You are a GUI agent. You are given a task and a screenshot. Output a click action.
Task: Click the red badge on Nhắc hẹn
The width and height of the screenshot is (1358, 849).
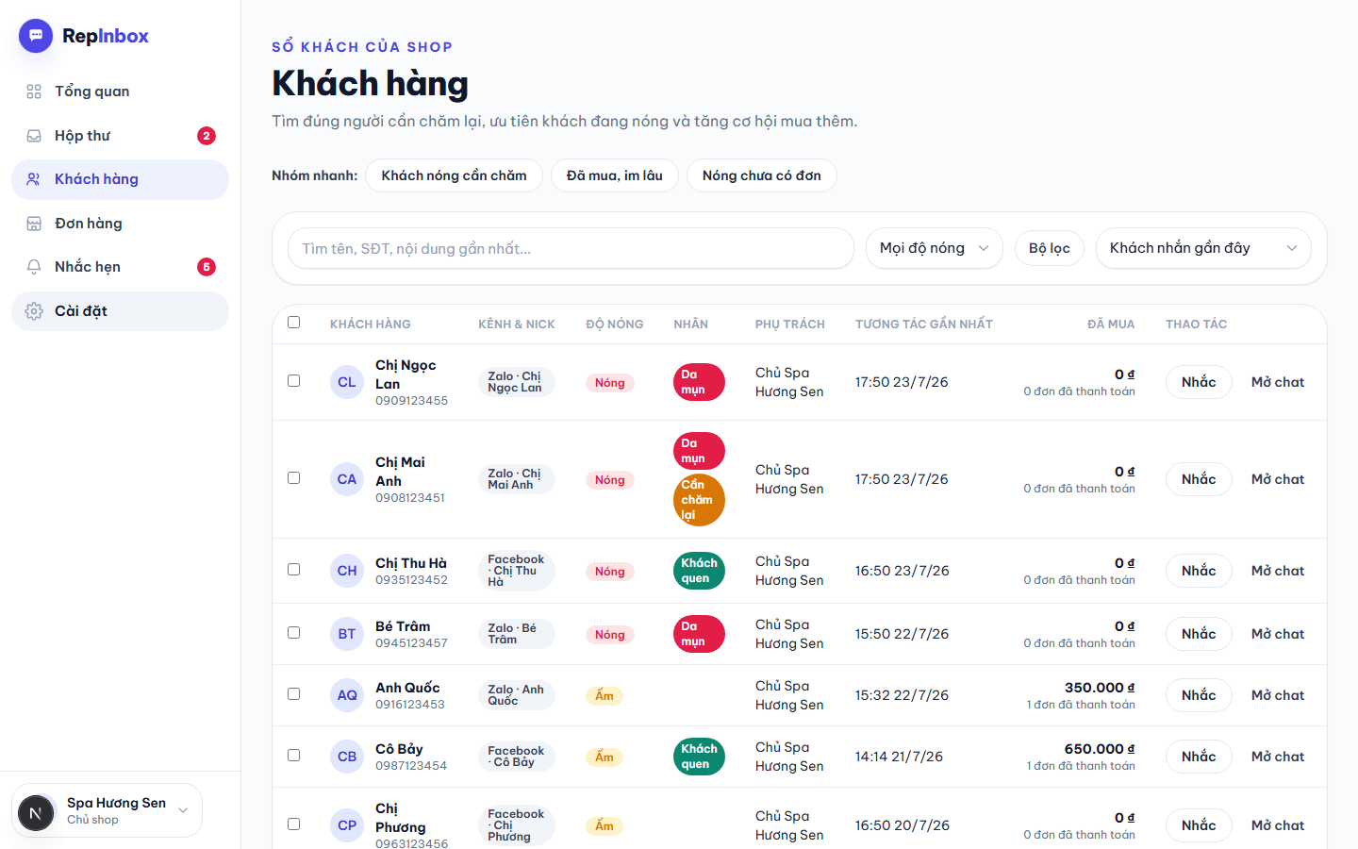[x=207, y=267]
